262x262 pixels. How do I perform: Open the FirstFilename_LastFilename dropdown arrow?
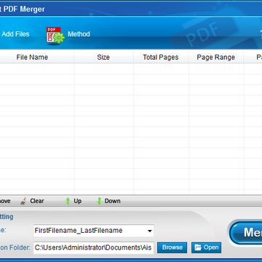[x=150, y=231]
